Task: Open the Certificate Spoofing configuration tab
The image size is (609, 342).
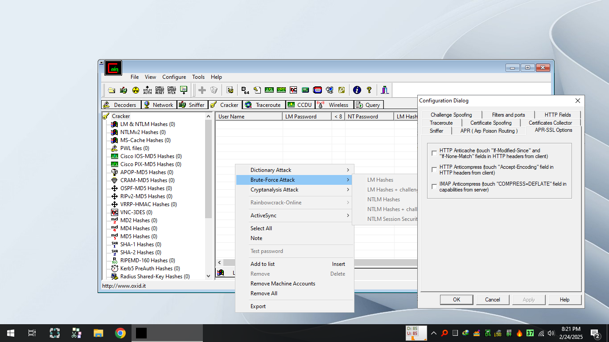Action: (x=491, y=123)
